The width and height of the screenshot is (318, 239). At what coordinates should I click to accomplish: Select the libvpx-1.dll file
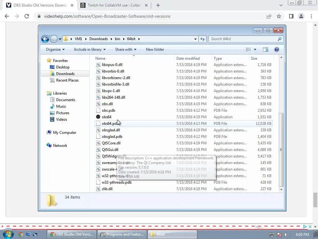111,91
